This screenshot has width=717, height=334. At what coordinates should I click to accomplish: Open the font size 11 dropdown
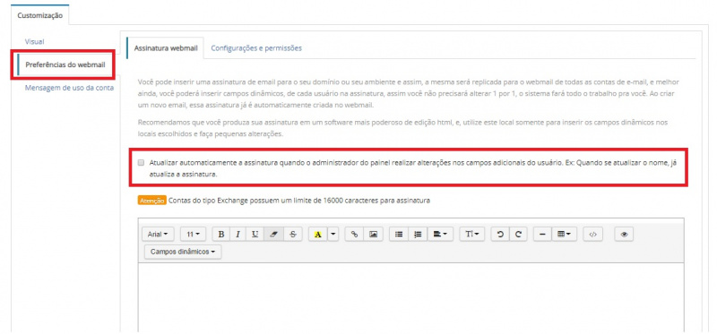(x=193, y=234)
